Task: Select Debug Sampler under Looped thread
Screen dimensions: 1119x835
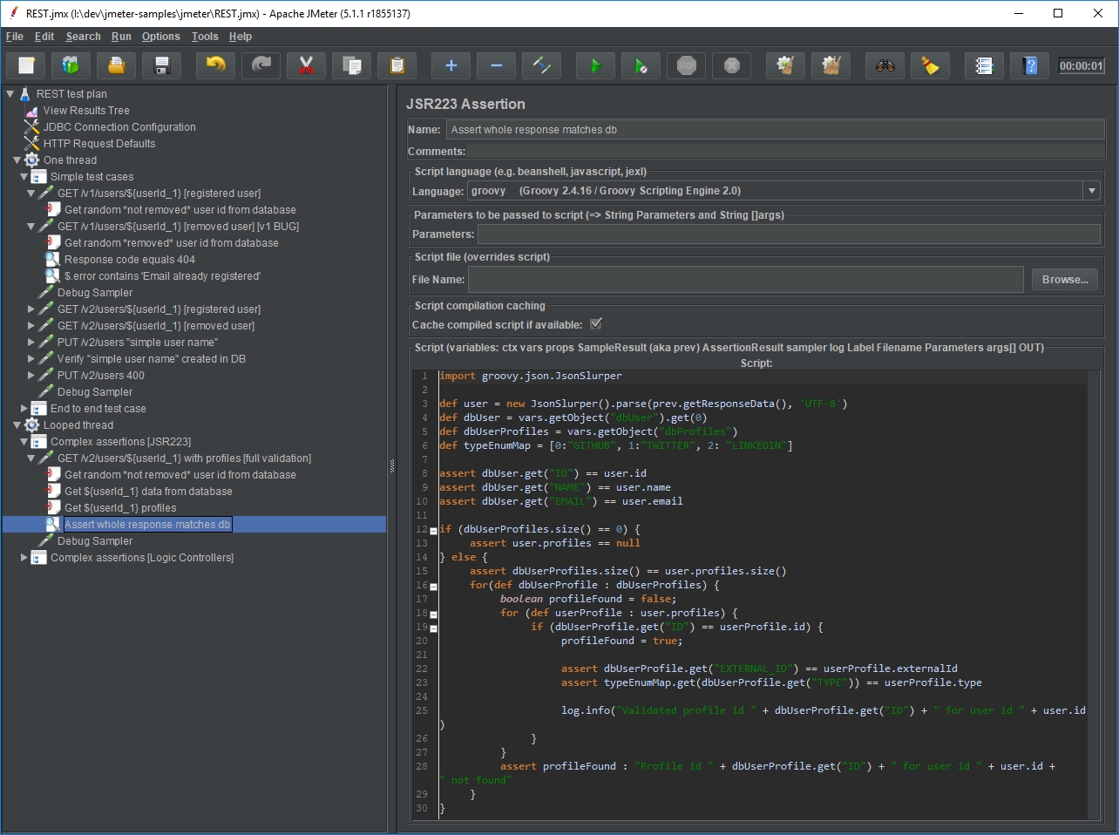Action: [x=95, y=541]
